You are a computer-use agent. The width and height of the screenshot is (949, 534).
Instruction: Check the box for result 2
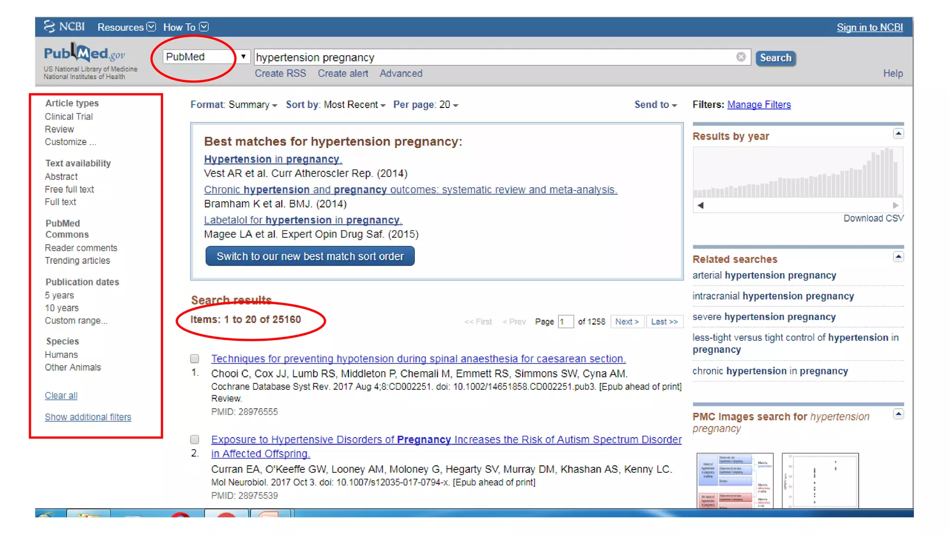click(x=195, y=439)
